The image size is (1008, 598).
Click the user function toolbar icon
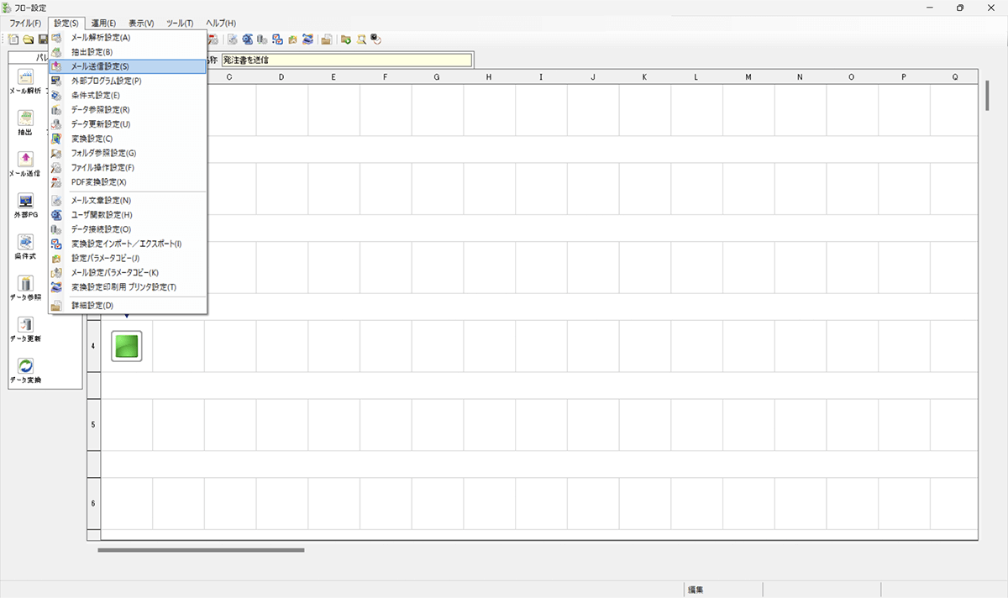coord(248,39)
